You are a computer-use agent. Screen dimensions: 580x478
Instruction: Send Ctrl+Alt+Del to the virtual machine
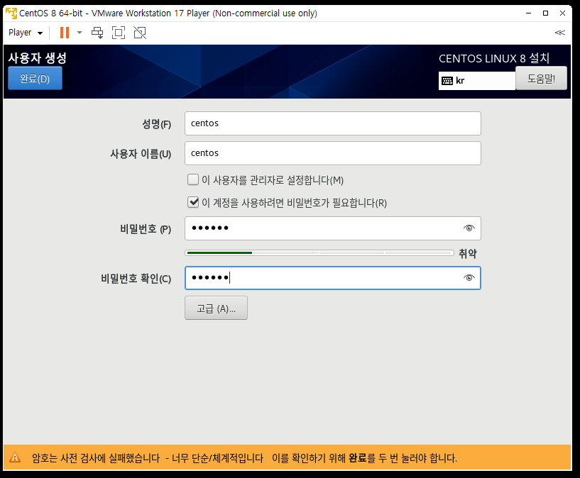(x=97, y=33)
